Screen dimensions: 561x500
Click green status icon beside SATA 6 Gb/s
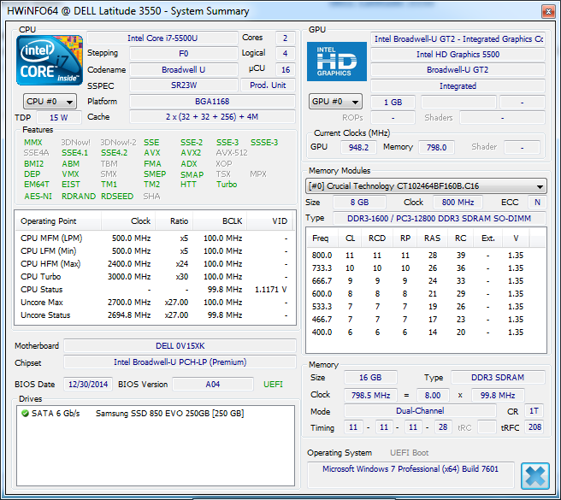pos(25,414)
